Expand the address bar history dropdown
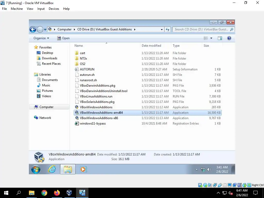264x198 pixels. [162, 29]
